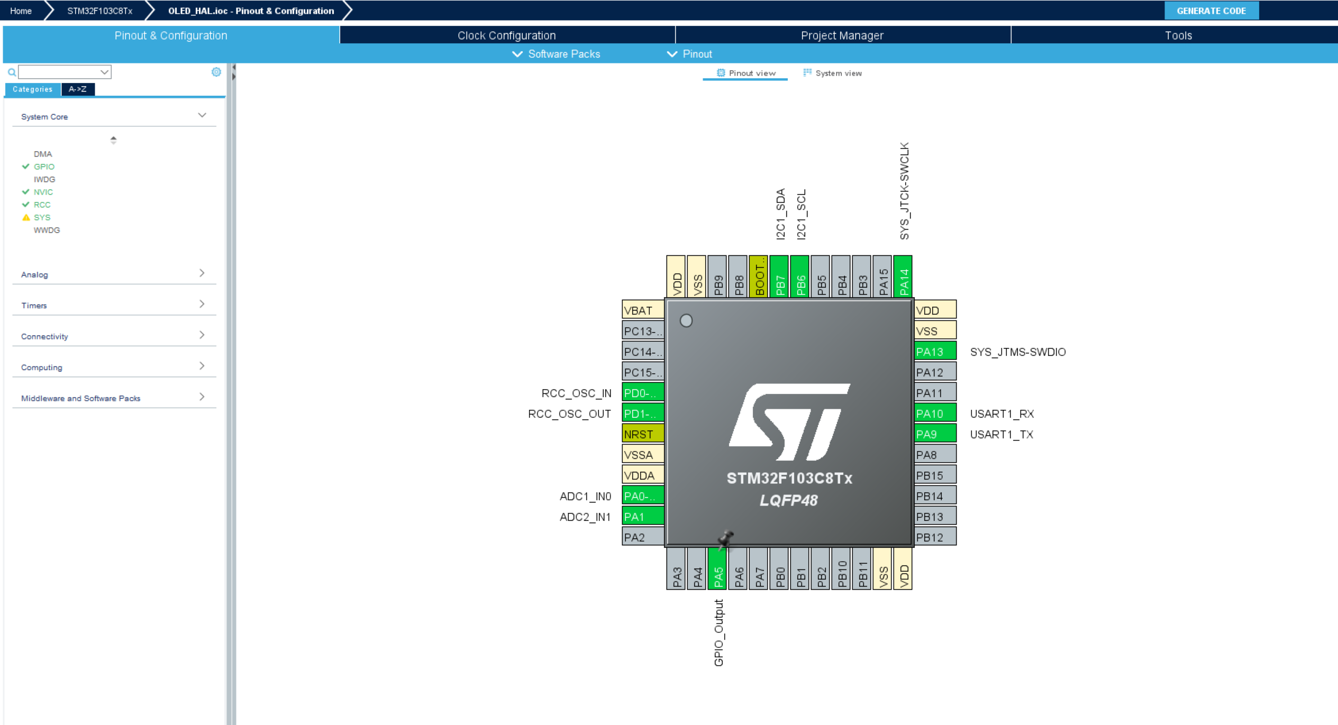Click the pushpin on pin PA5
This screenshot has height=725, width=1338.
tap(725, 539)
